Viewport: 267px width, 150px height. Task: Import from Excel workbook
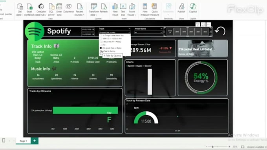pyautogui.click(x=29, y=10)
